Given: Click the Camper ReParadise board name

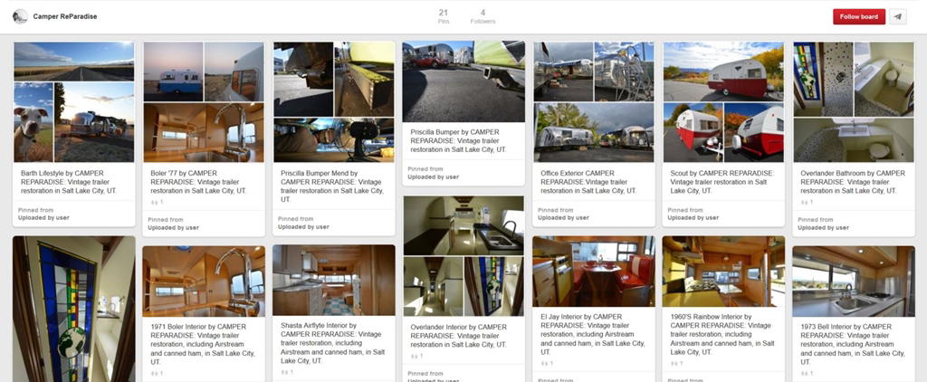Looking at the screenshot, I should pos(65,16).
